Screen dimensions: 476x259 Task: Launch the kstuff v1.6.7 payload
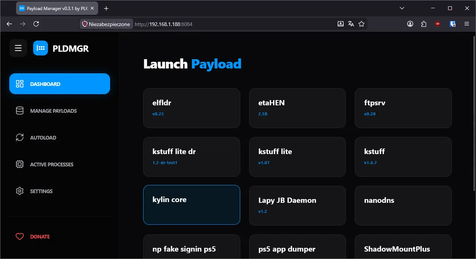(403, 157)
